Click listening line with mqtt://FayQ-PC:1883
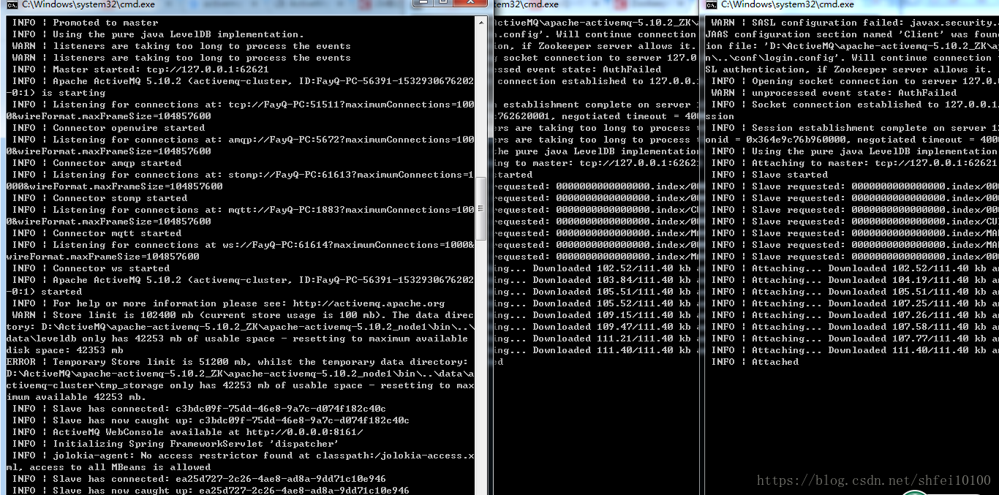999x495 pixels. click(240, 216)
